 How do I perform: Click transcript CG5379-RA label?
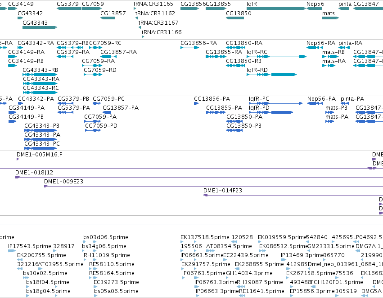tap(73, 52)
